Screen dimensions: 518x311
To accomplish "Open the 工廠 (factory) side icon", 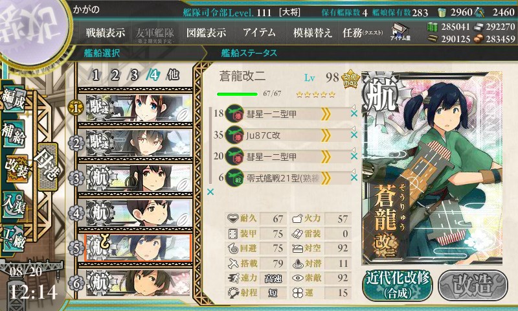I will (14, 238).
